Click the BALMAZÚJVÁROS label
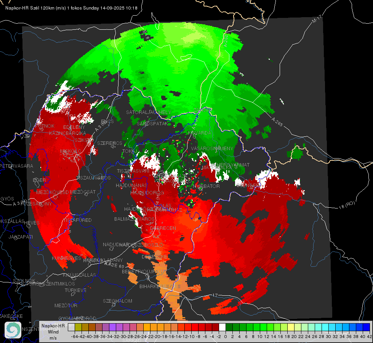This screenshot has height=343, width=373. point(134,219)
